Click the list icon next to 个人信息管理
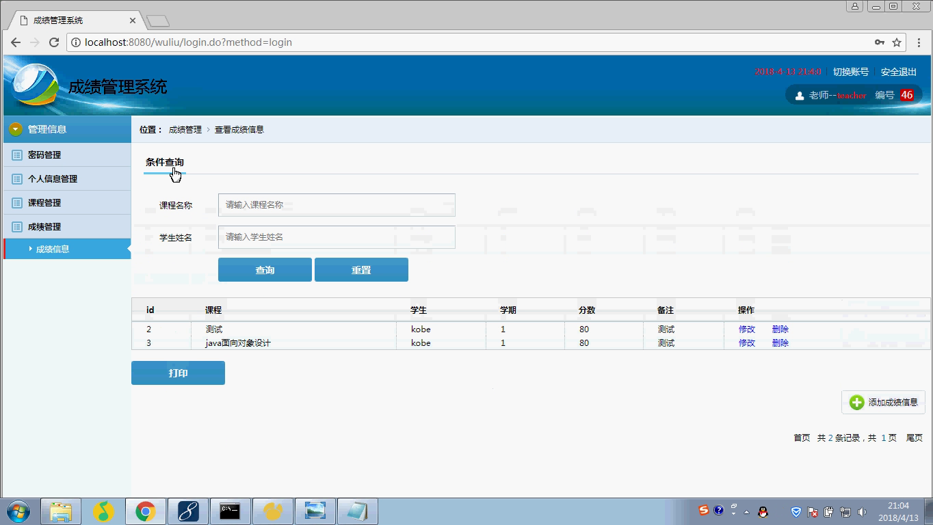 pyautogui.click(x=17, y=179)
